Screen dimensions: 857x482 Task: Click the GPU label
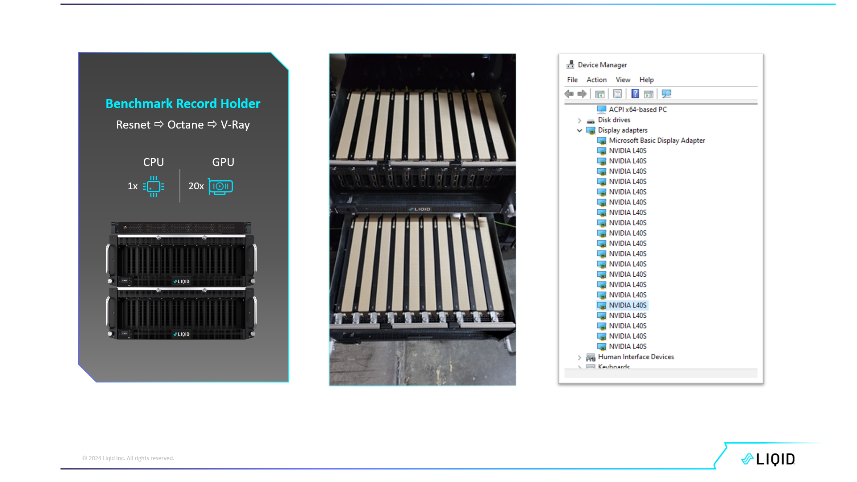pos(223,162)
